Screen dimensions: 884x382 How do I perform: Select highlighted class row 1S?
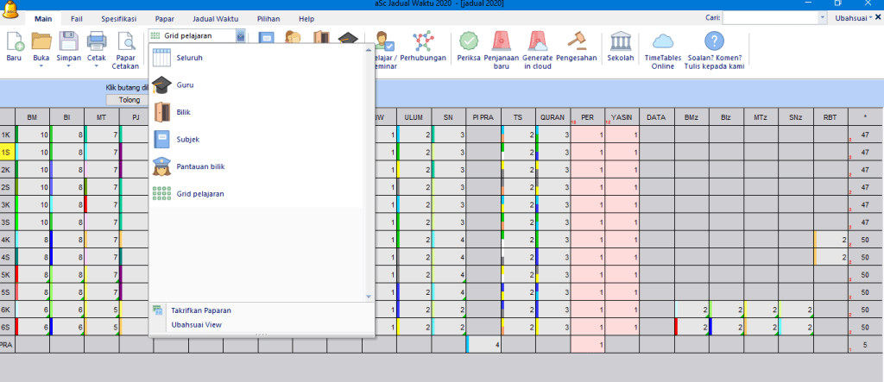click(x=7, y=152)
